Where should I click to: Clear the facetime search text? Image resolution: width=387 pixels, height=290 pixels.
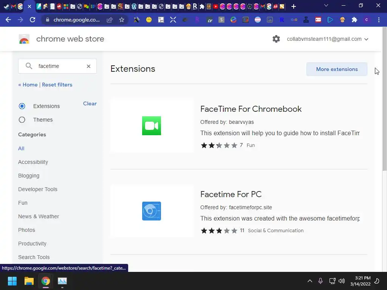pos(88,66)
